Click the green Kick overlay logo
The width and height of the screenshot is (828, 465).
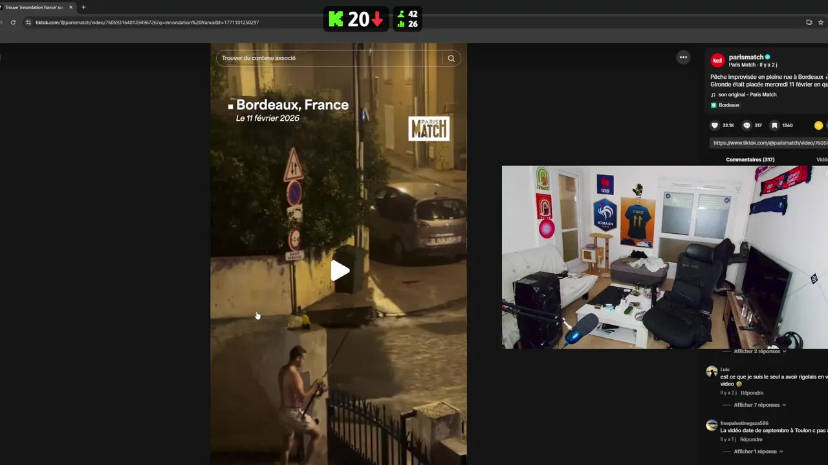tap(336, 19)
